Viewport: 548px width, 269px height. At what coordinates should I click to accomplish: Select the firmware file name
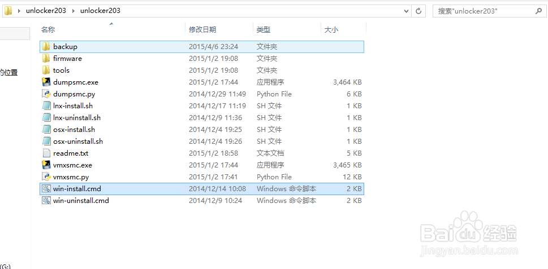click(67, 58)
